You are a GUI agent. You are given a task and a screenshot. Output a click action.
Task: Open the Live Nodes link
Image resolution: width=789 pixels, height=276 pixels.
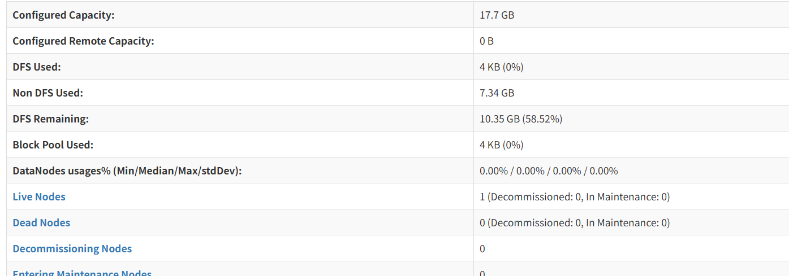[x=39, y=197]
